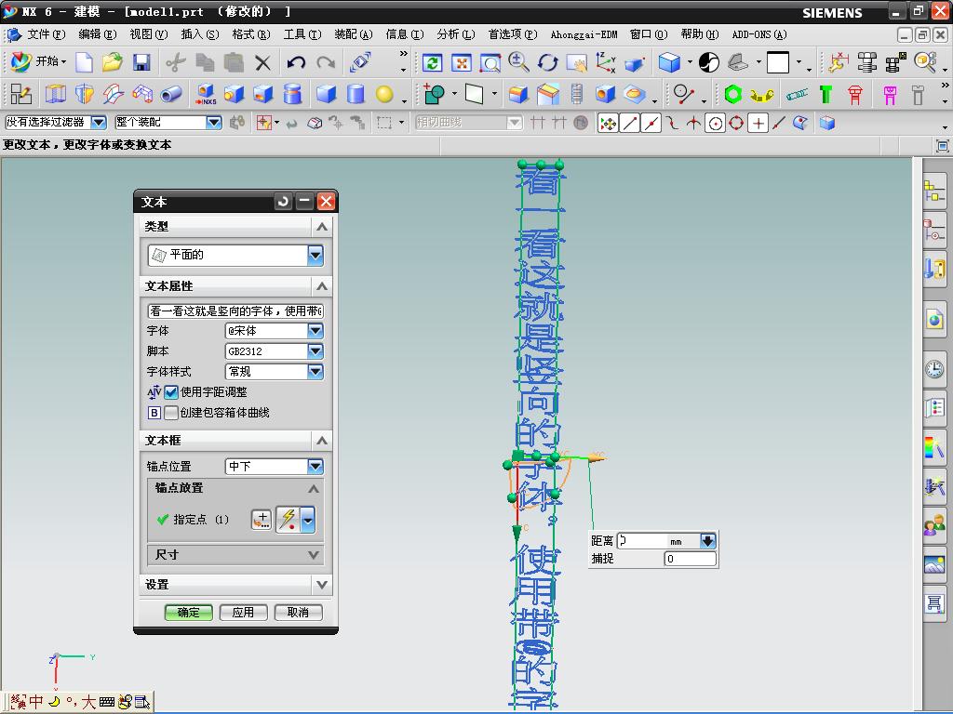Open a file with the folder icon

click(x=113, y=62)
